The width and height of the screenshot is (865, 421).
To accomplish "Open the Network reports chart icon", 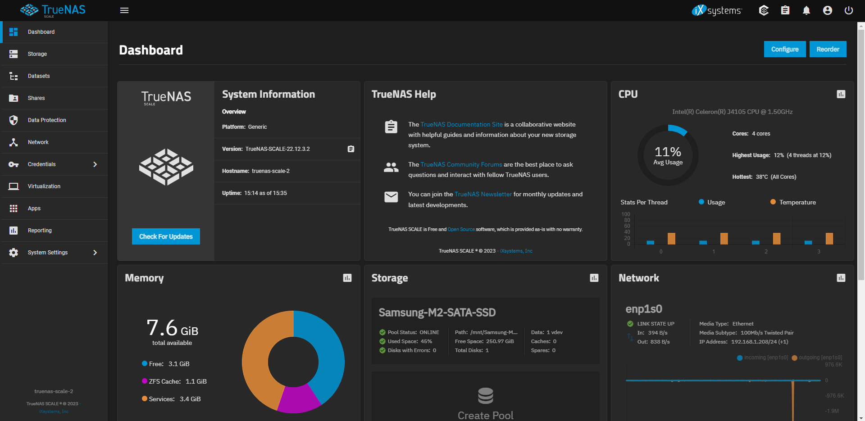I will click(841, 278).
